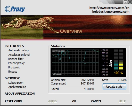Click the yellow 100 % indicator
The image size is (132, 106).
click(118, 73)
